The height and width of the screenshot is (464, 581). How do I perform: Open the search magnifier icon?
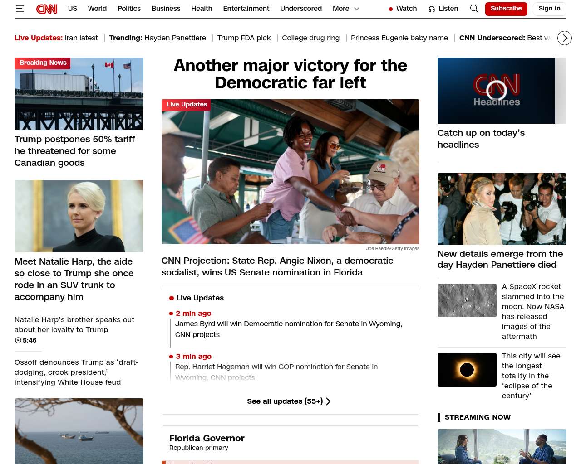tap(474, 9)
